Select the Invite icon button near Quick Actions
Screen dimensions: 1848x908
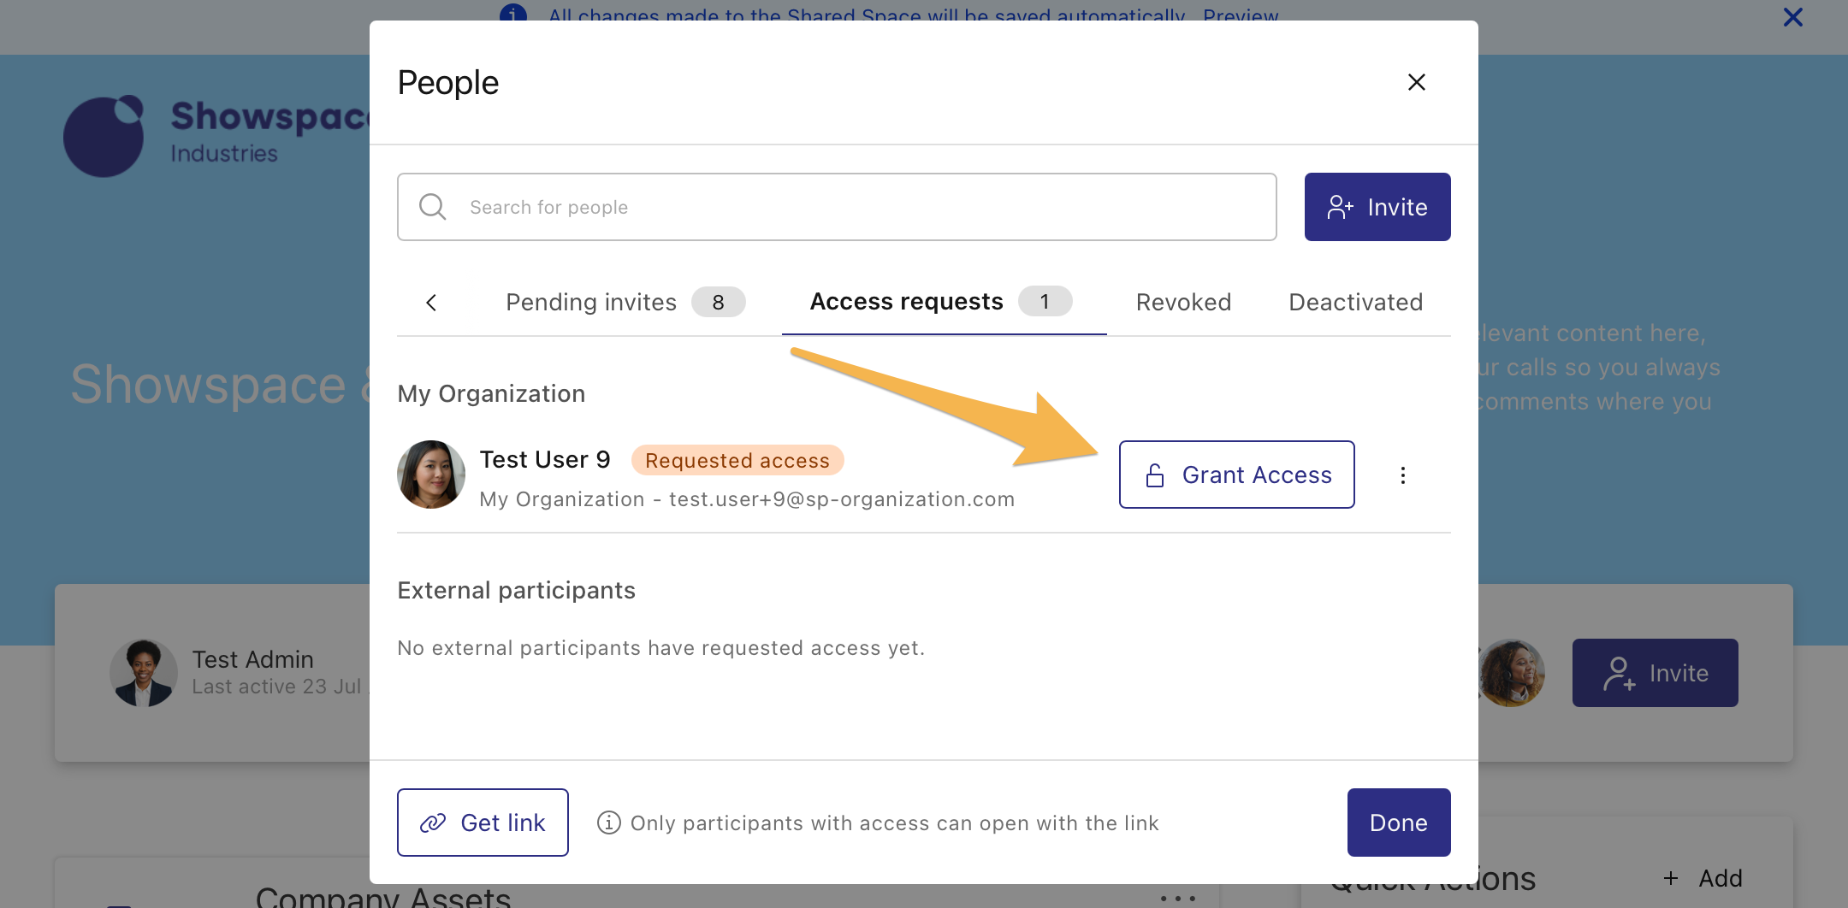coord(1620,673)
